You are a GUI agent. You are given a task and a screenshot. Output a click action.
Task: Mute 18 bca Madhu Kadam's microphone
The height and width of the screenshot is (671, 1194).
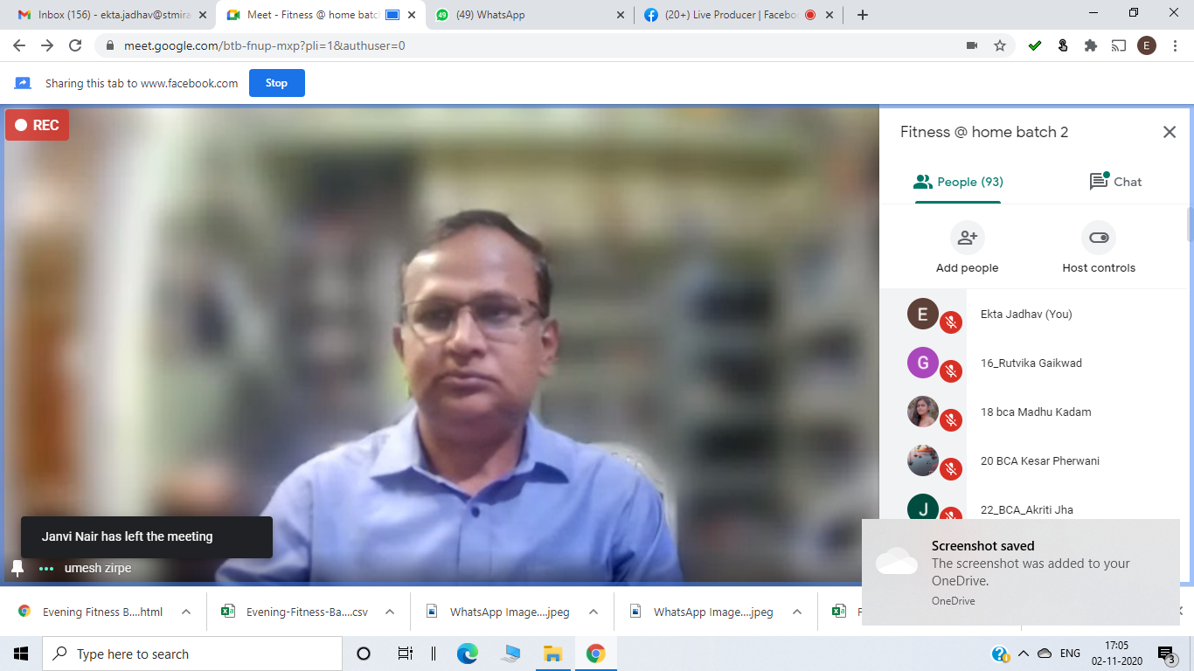click(x=951, y=420)
